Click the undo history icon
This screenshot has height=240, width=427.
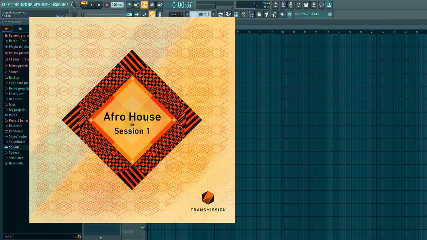(275, 5)
